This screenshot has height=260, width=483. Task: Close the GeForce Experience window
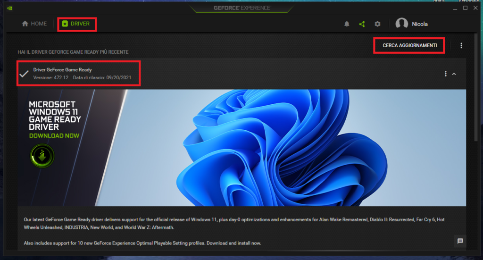[x=475, y=8]
